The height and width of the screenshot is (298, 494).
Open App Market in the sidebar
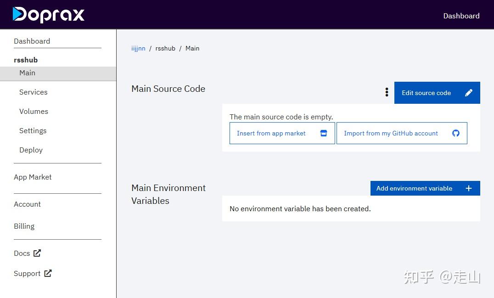33,177
